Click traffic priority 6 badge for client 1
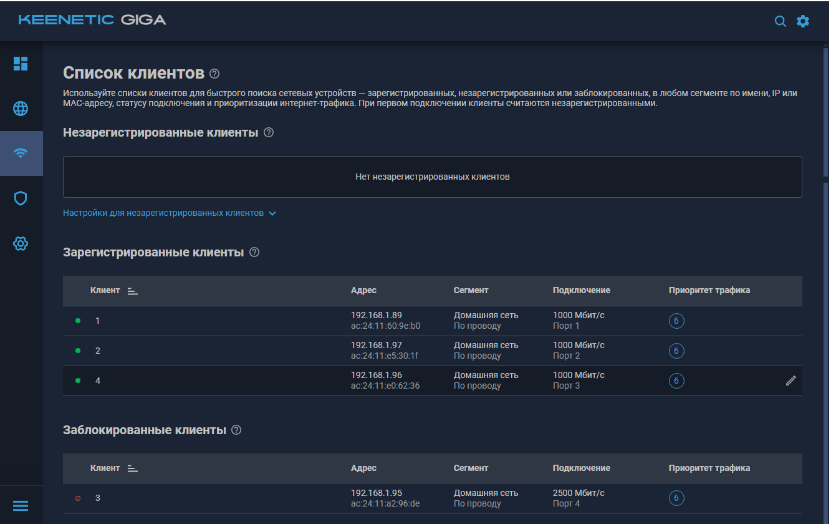The width and height of the screenshot is (831, 524). pos(676,321)
